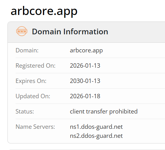Select the Domain value arbcore.app
Viewport: 165px width, 150px height.
pos(86,51)
